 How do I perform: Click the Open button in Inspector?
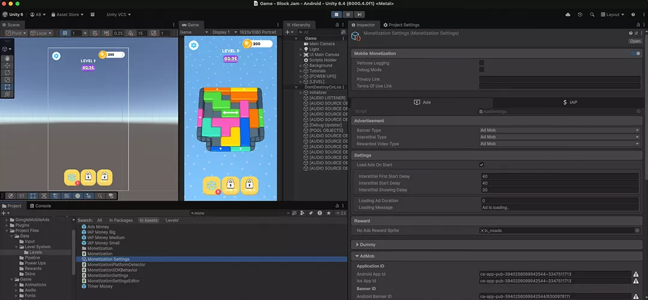pyautogui.click(x=635, y=41)
